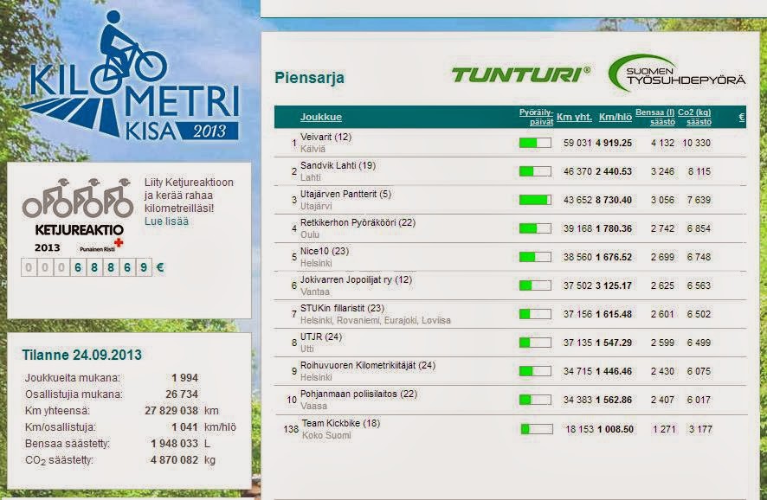Viewport: 767px width, 500px height.
Task: Select team Pohjanmaan poliisilaitos (22)
Action: (x=358, y=394)
